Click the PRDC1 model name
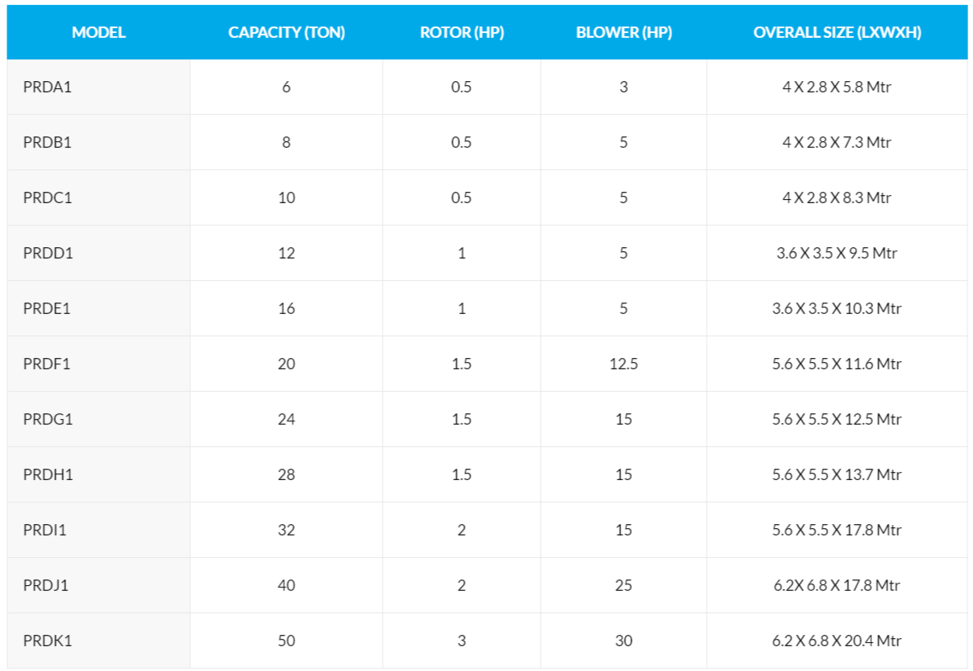 pos(47,197)
